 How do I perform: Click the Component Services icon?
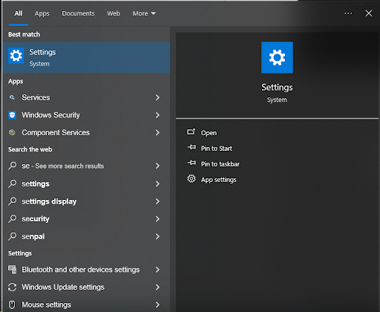(12, 132)
